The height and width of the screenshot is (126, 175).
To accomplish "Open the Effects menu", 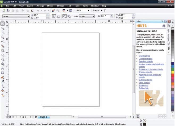I will [x=50, y=6].
